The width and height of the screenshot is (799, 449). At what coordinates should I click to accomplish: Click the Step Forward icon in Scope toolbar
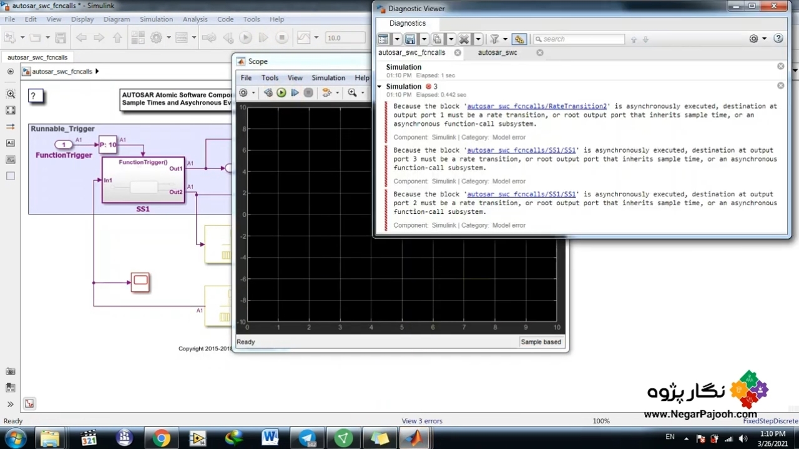(295, 93)
